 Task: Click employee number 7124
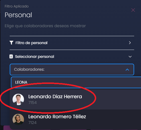coord(33,123)
